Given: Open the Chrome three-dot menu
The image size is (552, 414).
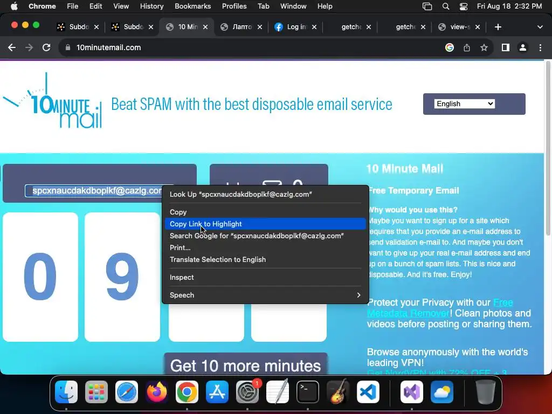Looking at the screenshot, I should pos(540,47).
